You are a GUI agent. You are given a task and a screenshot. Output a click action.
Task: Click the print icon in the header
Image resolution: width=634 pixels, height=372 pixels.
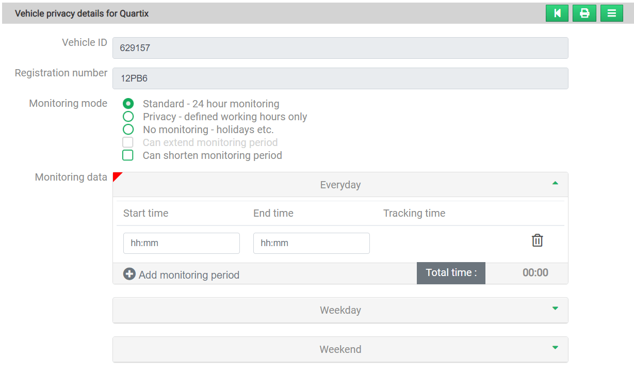point(584,13)
